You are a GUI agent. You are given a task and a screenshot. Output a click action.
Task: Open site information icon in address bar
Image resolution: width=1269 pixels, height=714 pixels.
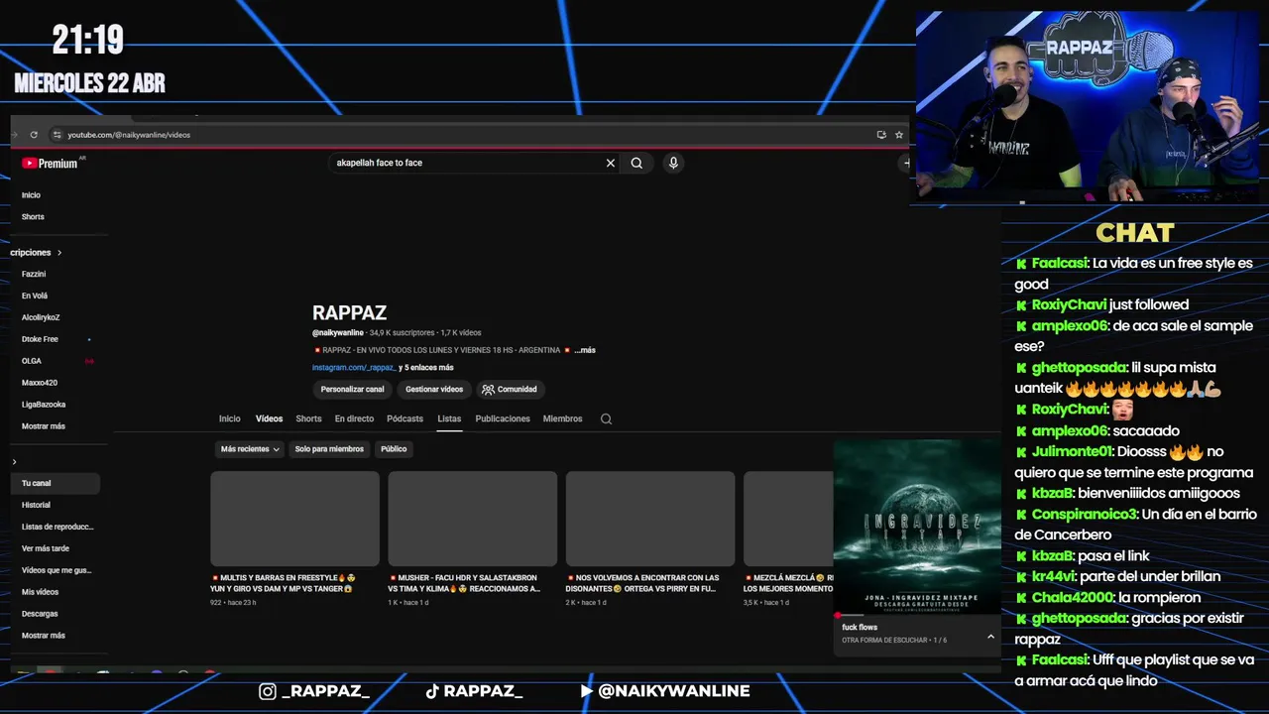coord(58,135)
